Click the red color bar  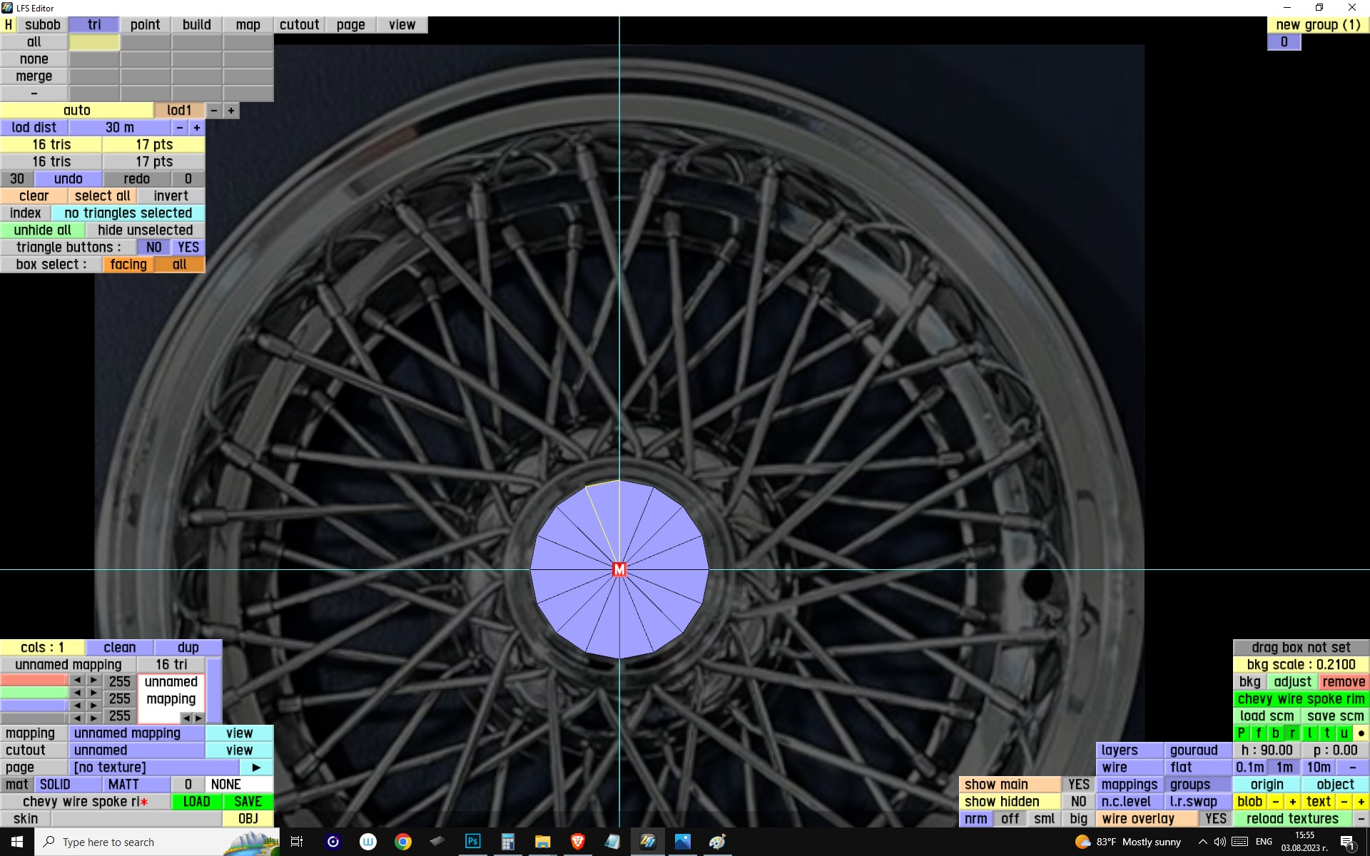tap(34, 681)
